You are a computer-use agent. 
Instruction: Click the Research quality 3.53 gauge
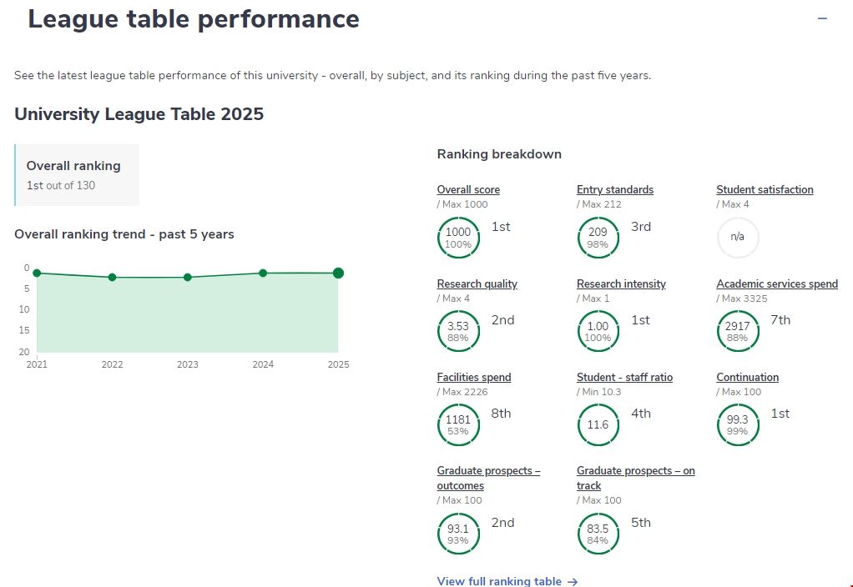point(458,331)
